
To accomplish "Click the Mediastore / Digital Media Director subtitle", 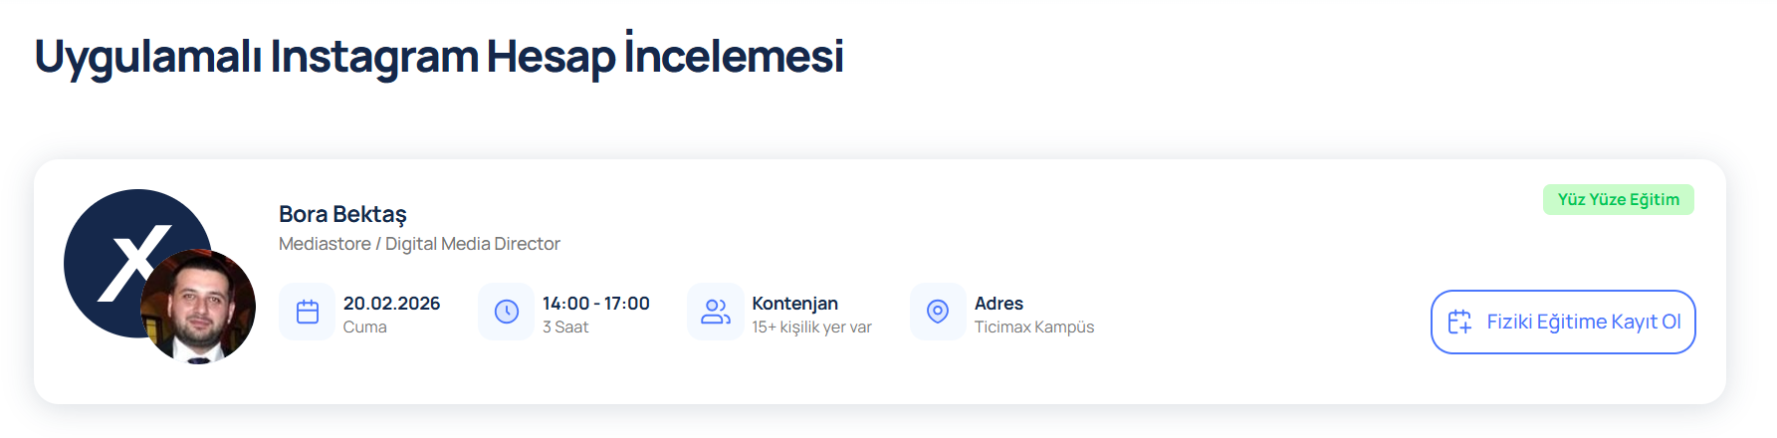I will pos(419,244).
